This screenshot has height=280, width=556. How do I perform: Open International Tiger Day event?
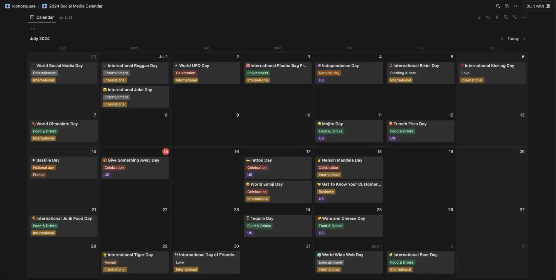(135, 262)
